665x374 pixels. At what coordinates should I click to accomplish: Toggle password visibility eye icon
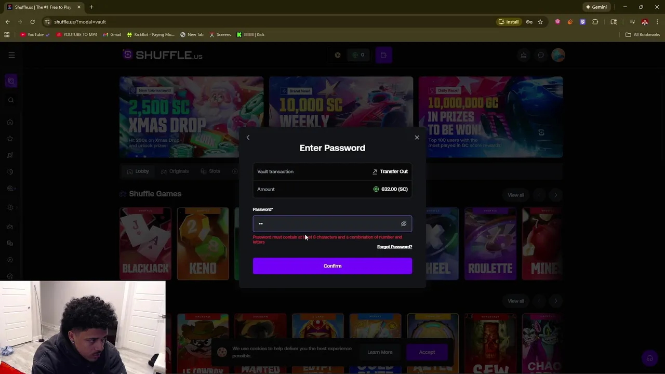(x=404, y=224)
